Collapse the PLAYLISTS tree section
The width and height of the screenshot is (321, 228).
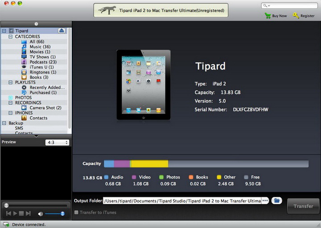coord(10,82)
